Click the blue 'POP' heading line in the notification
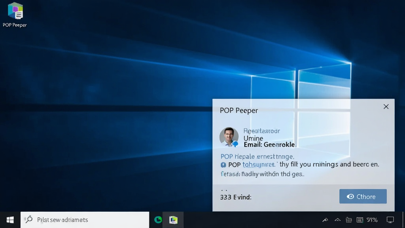Viewport: 405px width, 228px height. coord(257,156)
